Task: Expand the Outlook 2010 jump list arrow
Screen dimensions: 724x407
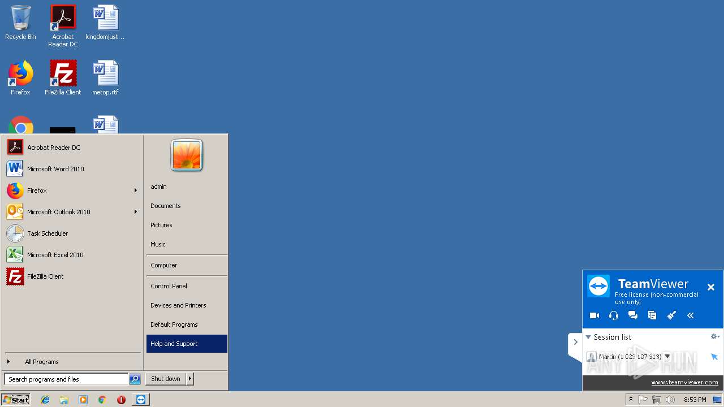Action: click(x=136, y=212)
